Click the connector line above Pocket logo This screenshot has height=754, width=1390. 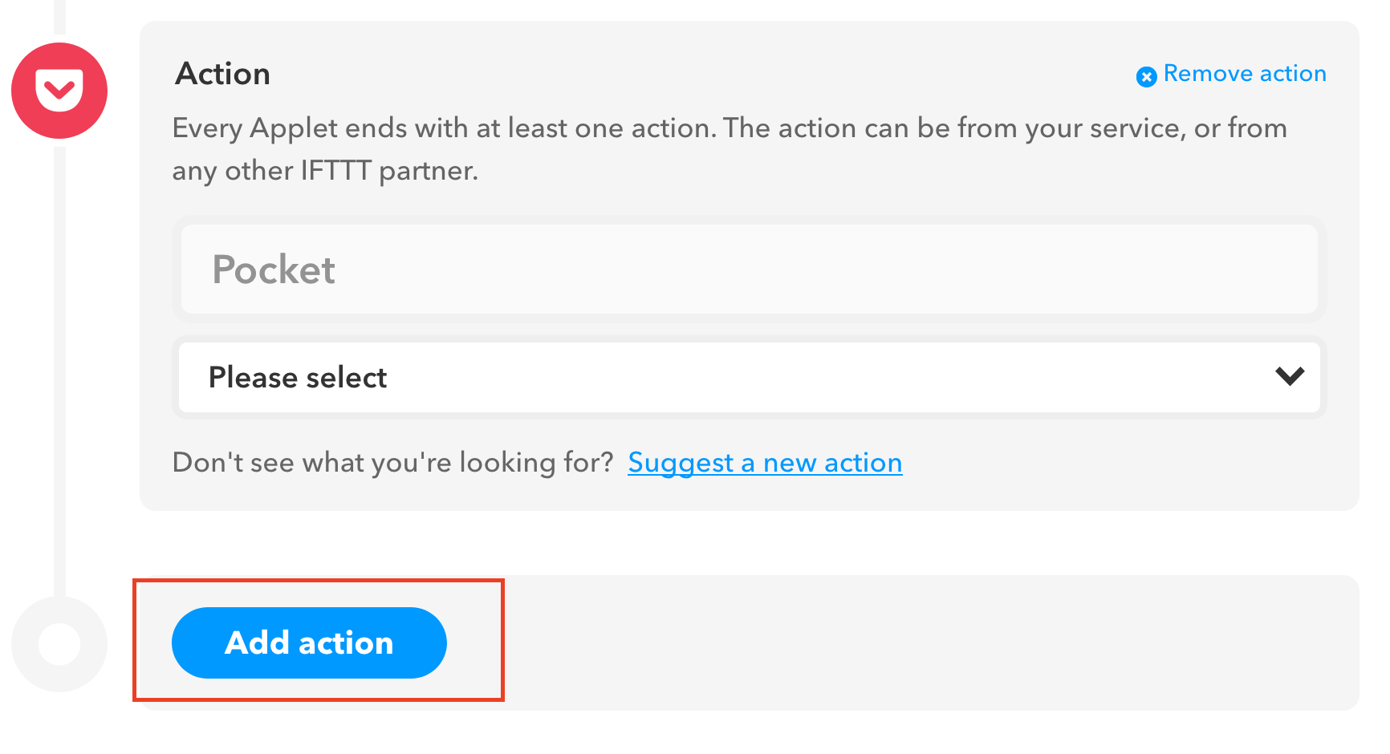coord(59,16)
